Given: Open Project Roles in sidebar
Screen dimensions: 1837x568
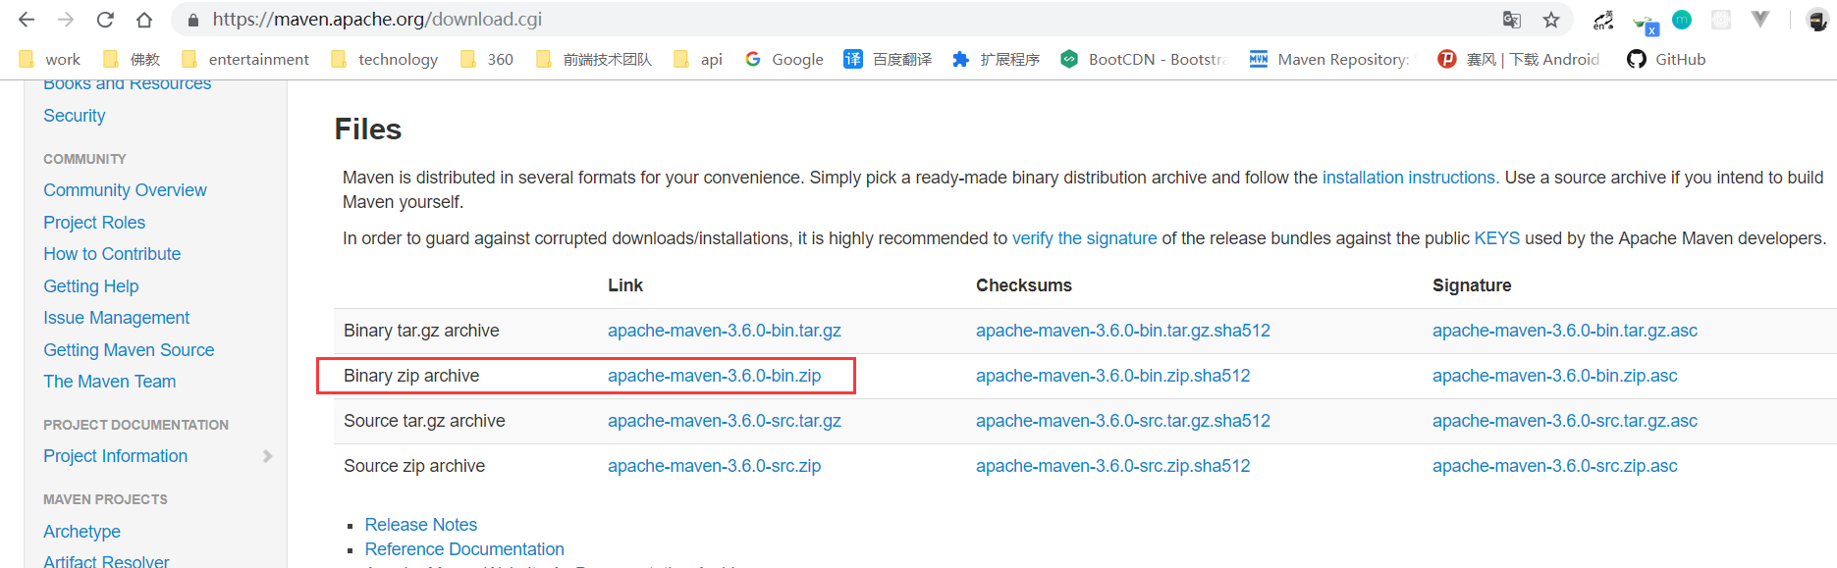Looking at the screenshot, I should pos(94,223).
